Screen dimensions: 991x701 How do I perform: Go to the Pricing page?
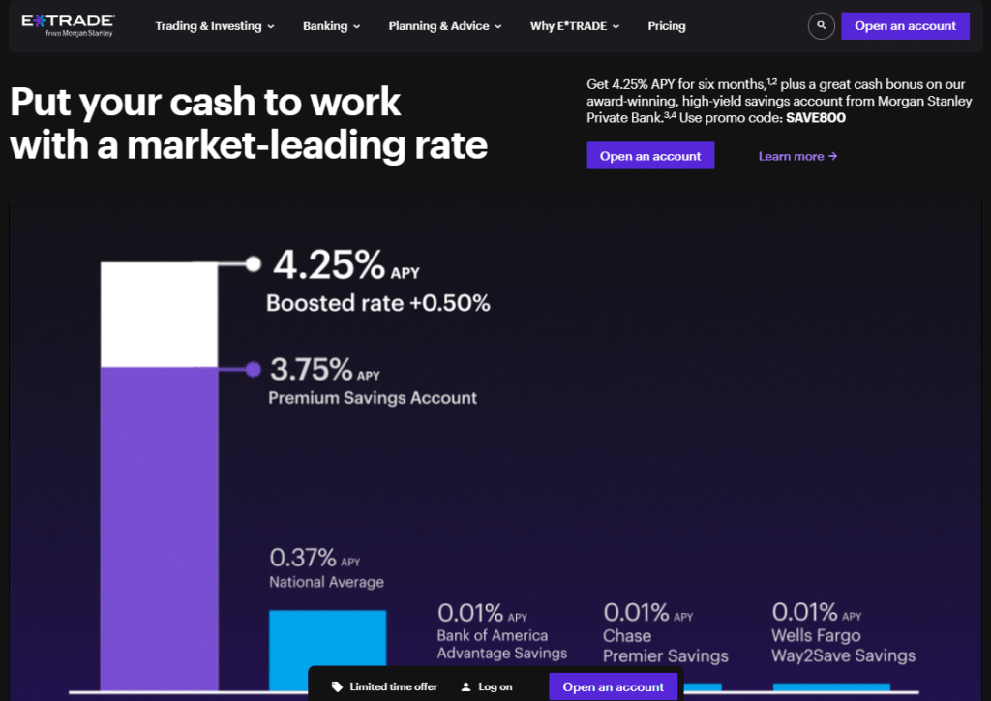tap(666, 26)
